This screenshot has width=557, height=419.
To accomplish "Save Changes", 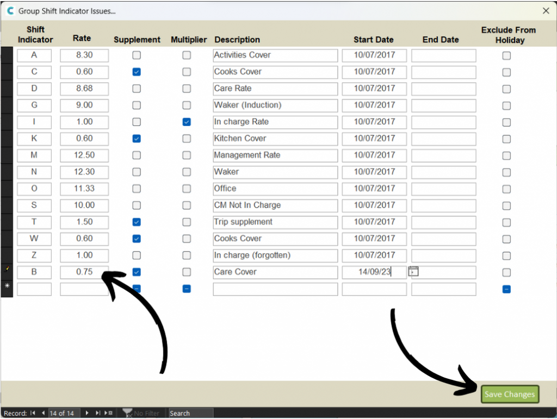I will coord(510,394).
